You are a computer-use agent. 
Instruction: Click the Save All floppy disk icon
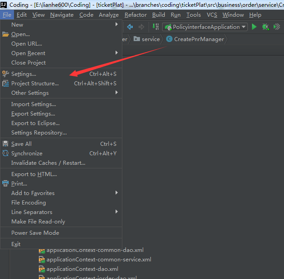point(5,144)
